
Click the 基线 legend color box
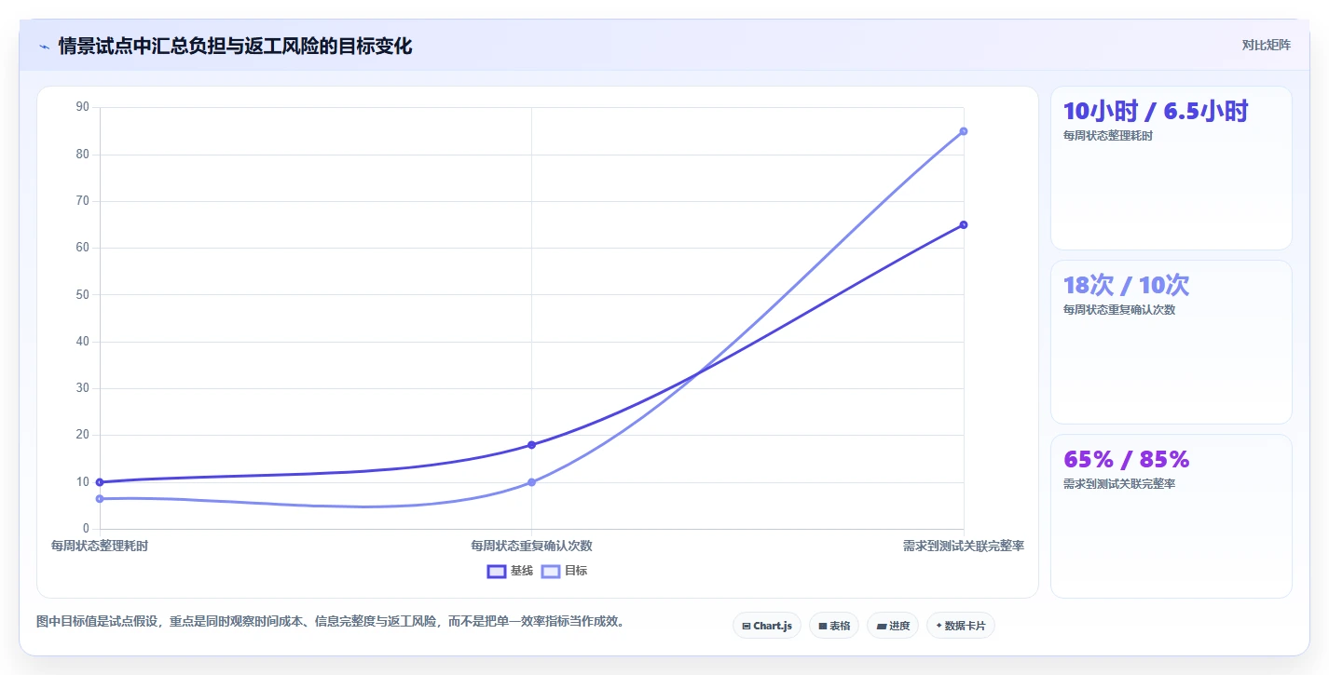point(497,571)
